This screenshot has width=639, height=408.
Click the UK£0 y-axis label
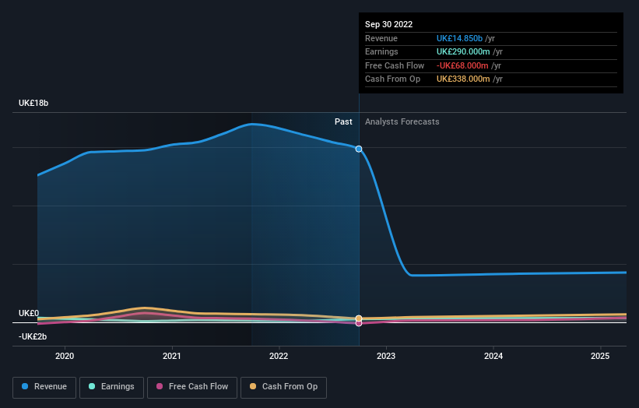coord(29,314)
